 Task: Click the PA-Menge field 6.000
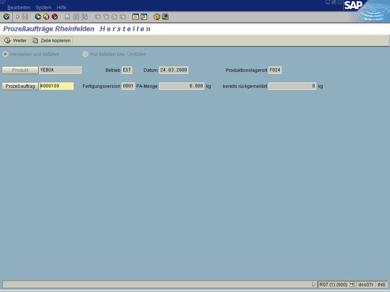[x=182, y=86]
